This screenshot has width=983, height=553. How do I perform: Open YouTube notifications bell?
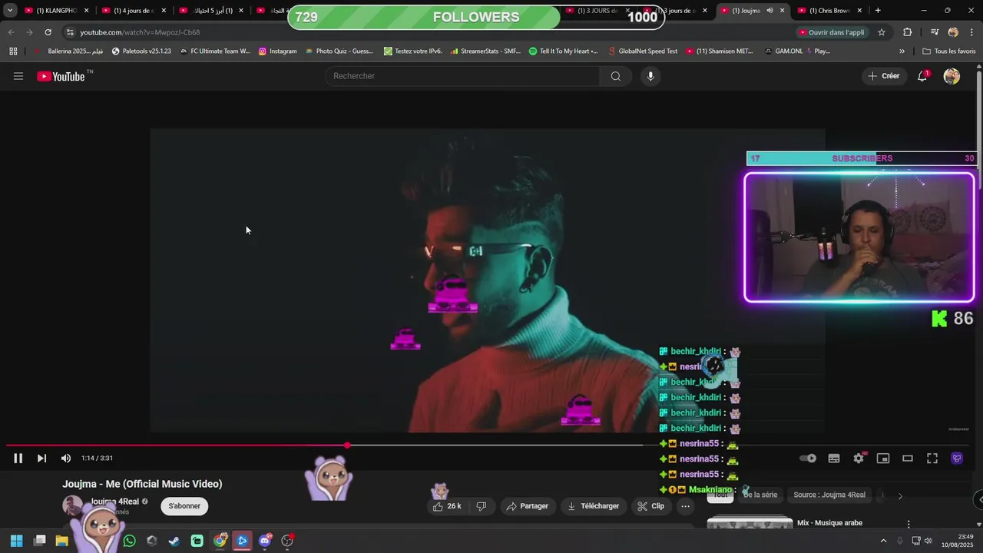click(922, 76)
